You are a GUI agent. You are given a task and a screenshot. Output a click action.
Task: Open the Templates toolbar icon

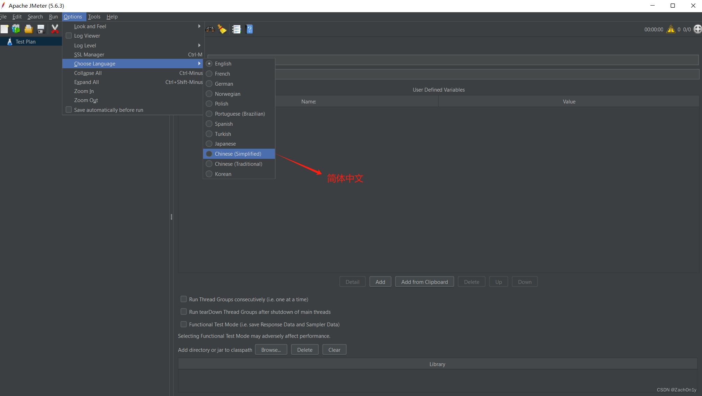click(x=16, y=29)
